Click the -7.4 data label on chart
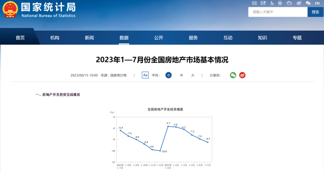This screenshot has height=173, width=324. click(129, 133)
